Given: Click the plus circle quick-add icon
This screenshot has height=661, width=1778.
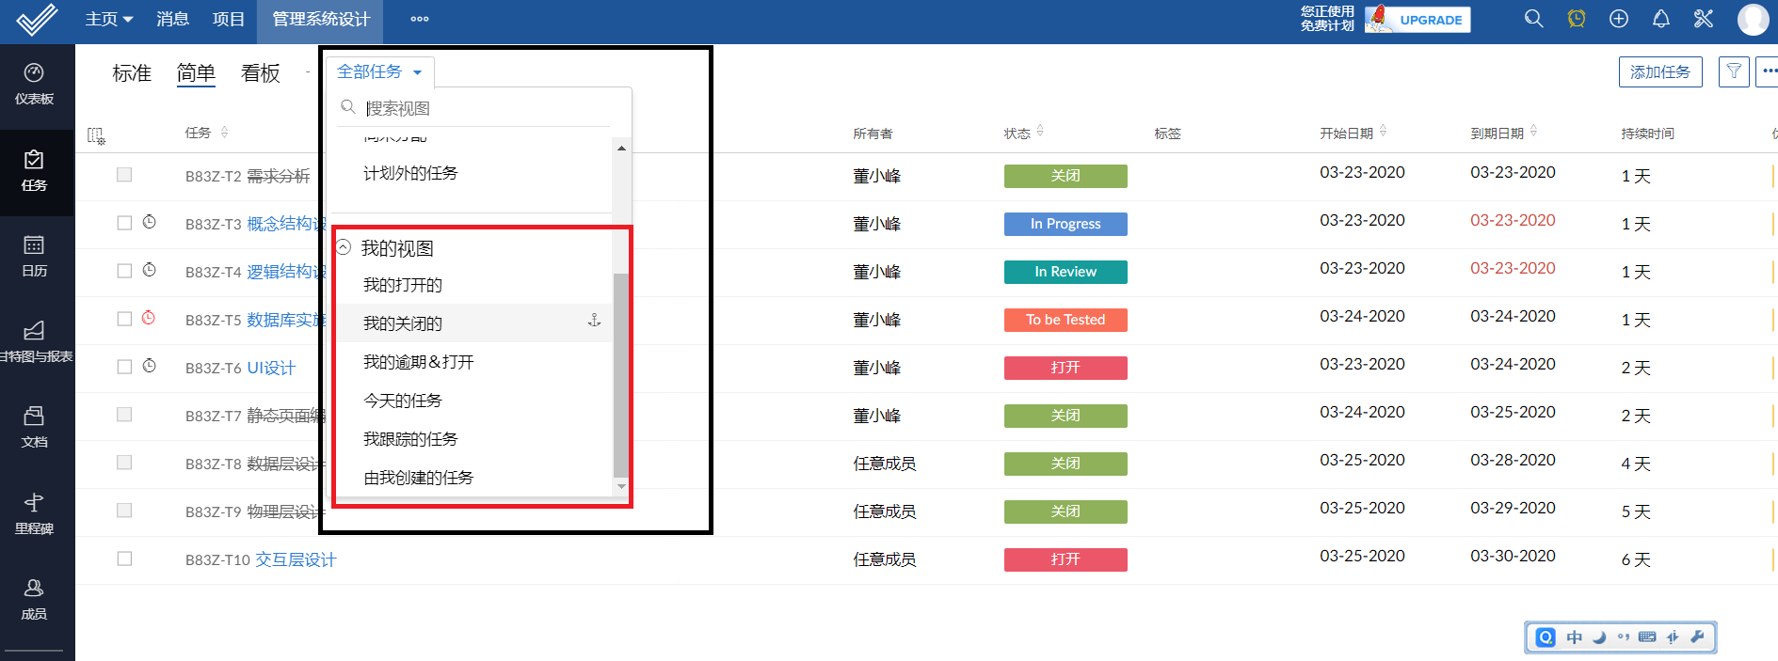Looking at the screenshot, I should coord(1618,19).
